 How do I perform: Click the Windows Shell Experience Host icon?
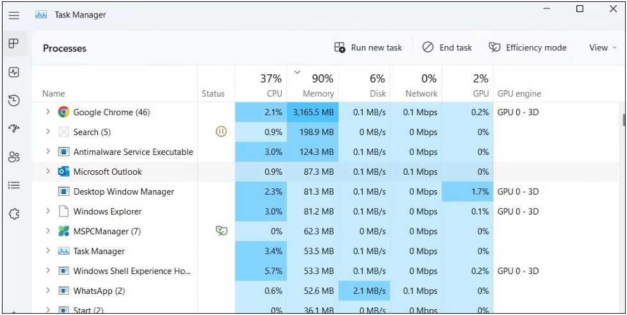pos(63,271)
